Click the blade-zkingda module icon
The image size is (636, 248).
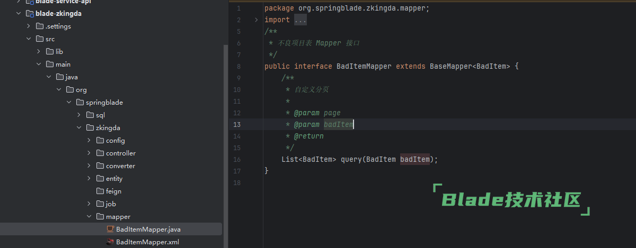coord(29,13)
